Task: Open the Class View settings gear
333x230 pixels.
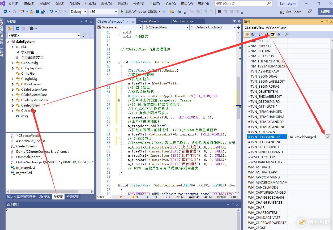Action: (x=32, y=28)
